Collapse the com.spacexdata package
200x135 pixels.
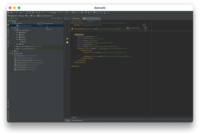15,30
